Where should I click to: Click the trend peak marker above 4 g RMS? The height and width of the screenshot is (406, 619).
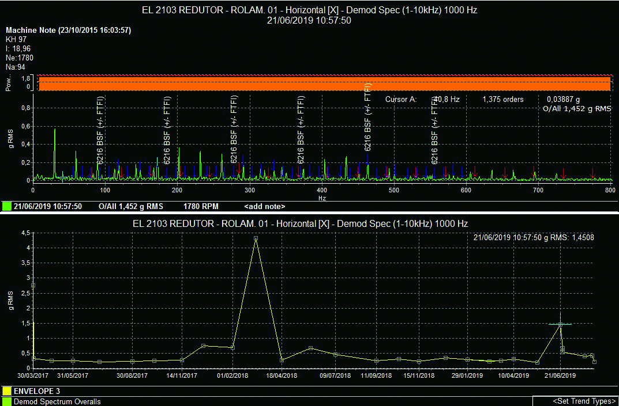[x=256, y=238]
